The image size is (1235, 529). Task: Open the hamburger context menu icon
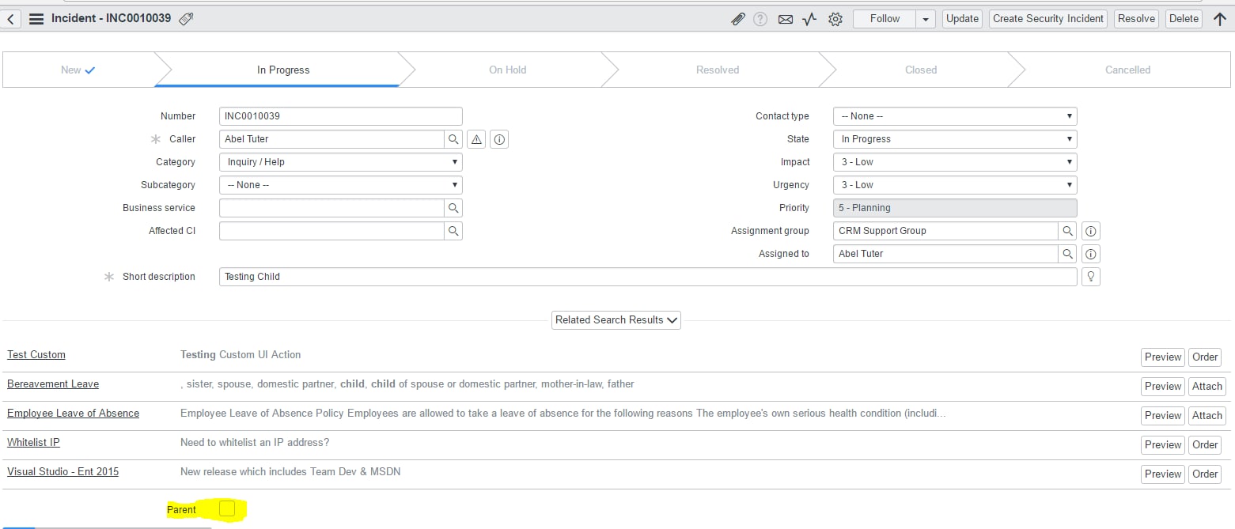36,19
